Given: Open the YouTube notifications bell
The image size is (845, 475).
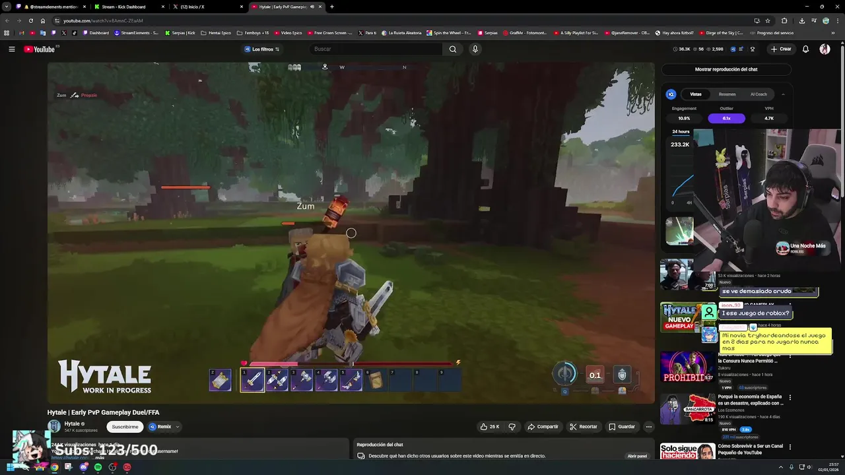Looking at the screenshot, I should (x=805, y=49).
